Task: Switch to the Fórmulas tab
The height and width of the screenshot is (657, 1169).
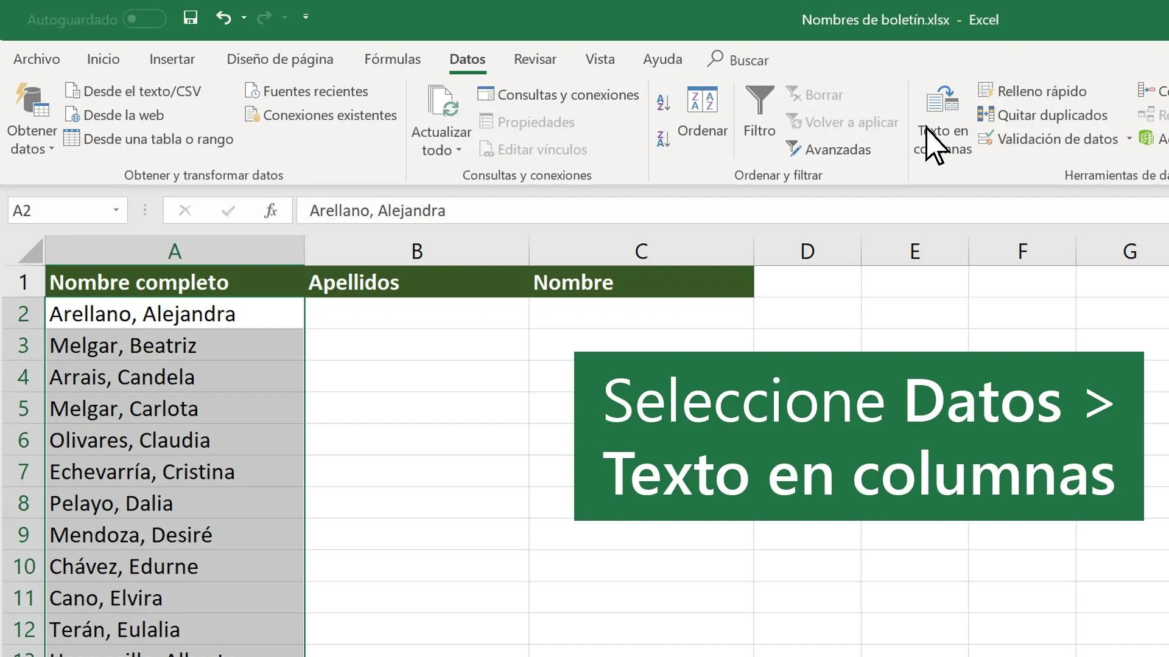Action: pos(392,59)
